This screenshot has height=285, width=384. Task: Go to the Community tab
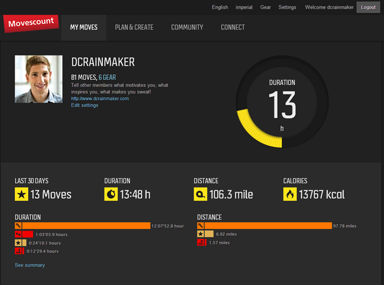click(x=187, y=27)
